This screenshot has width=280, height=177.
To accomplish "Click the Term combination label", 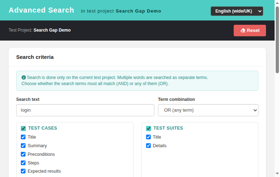I will pyautogui.click(x=176, y=99).
